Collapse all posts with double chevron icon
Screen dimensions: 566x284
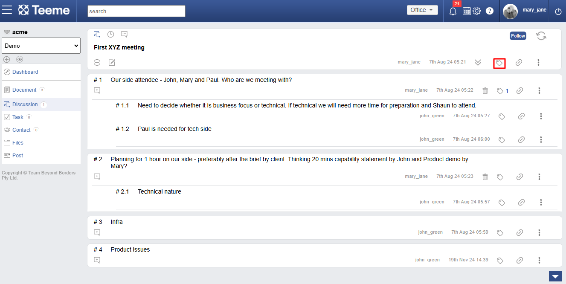click(x=478, y=63)
